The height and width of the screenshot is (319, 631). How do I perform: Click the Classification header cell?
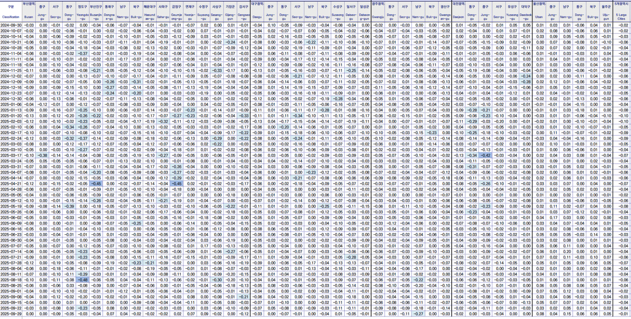(11, 17)
